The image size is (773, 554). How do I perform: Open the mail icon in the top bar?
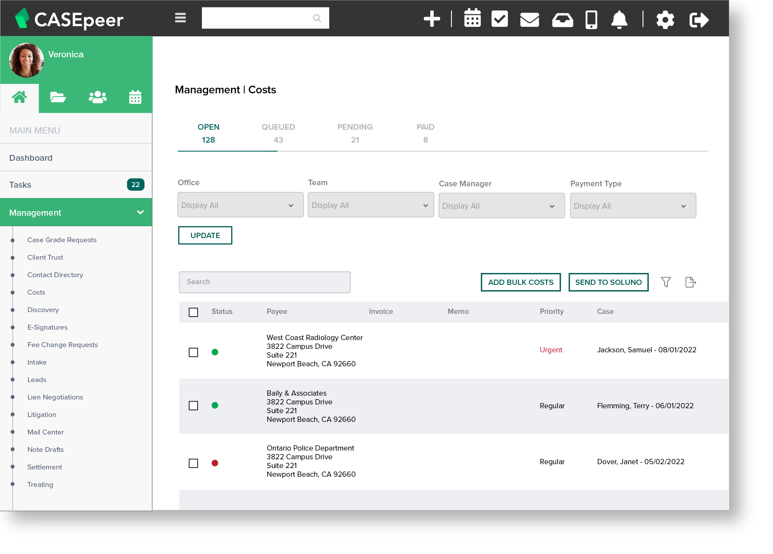(529, 19)
